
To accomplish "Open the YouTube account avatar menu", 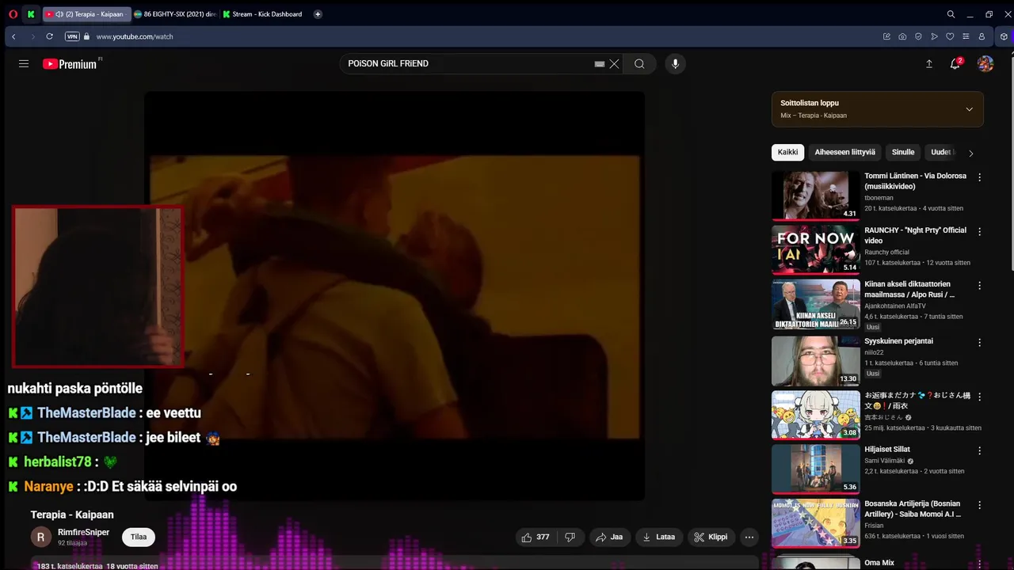I will click(985, 64).
